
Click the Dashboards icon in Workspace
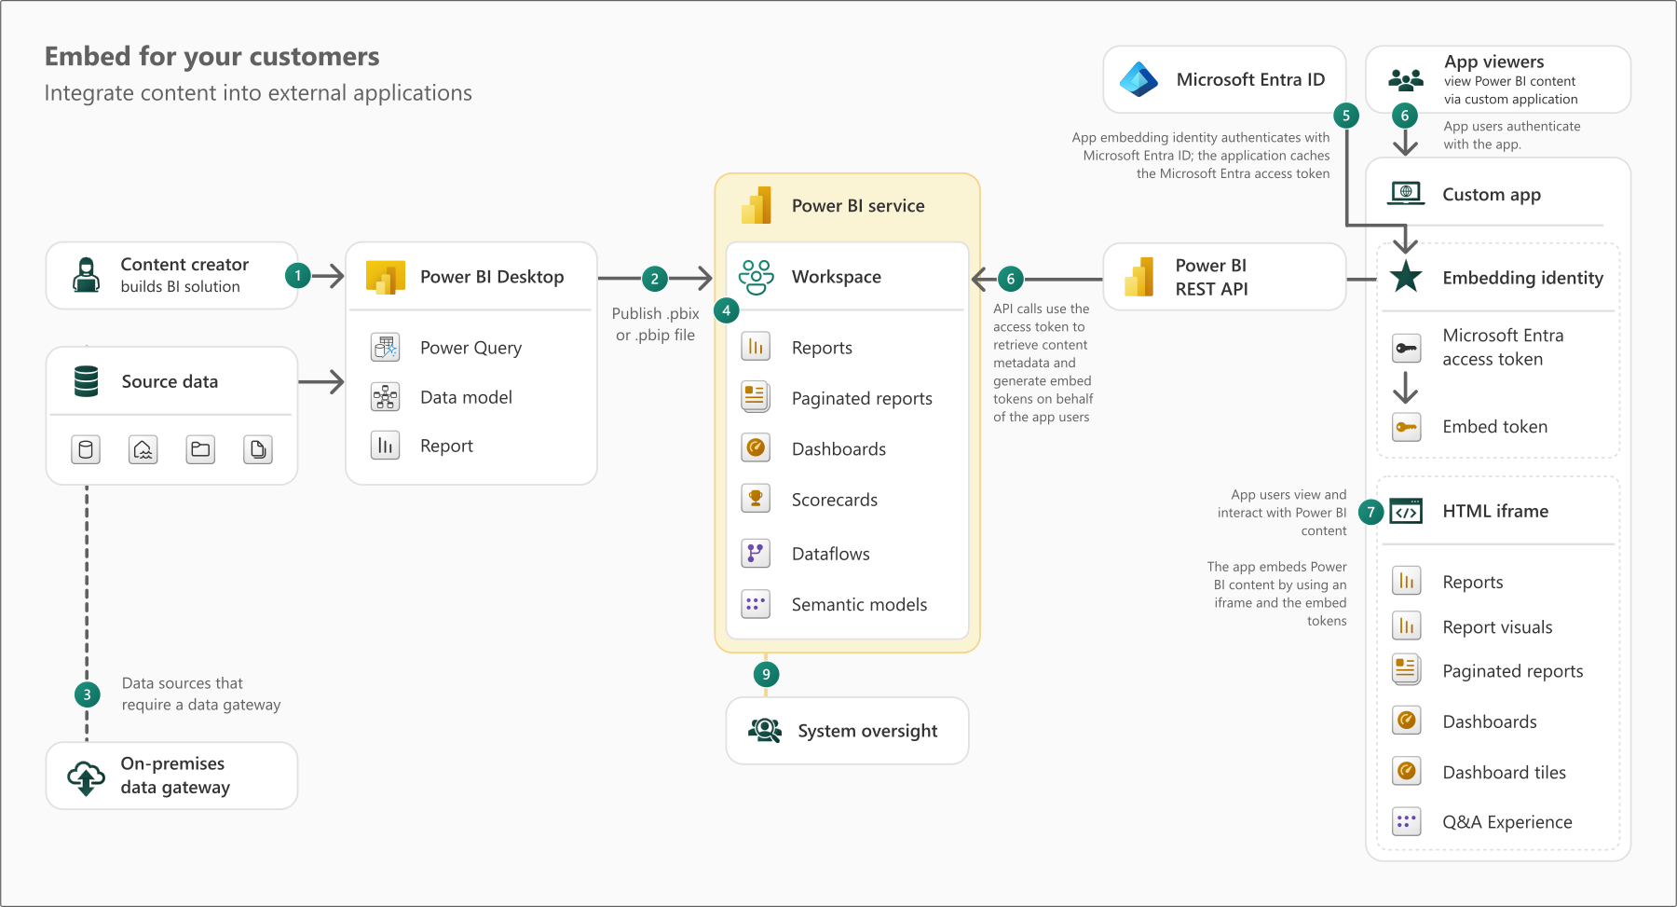click(756, 448)
